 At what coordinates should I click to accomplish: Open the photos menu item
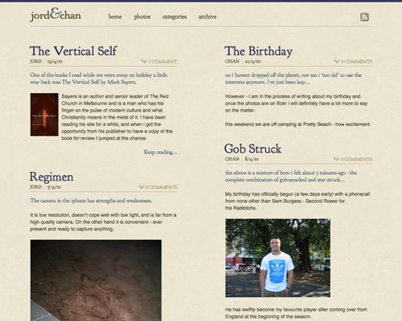pos(142,17)
